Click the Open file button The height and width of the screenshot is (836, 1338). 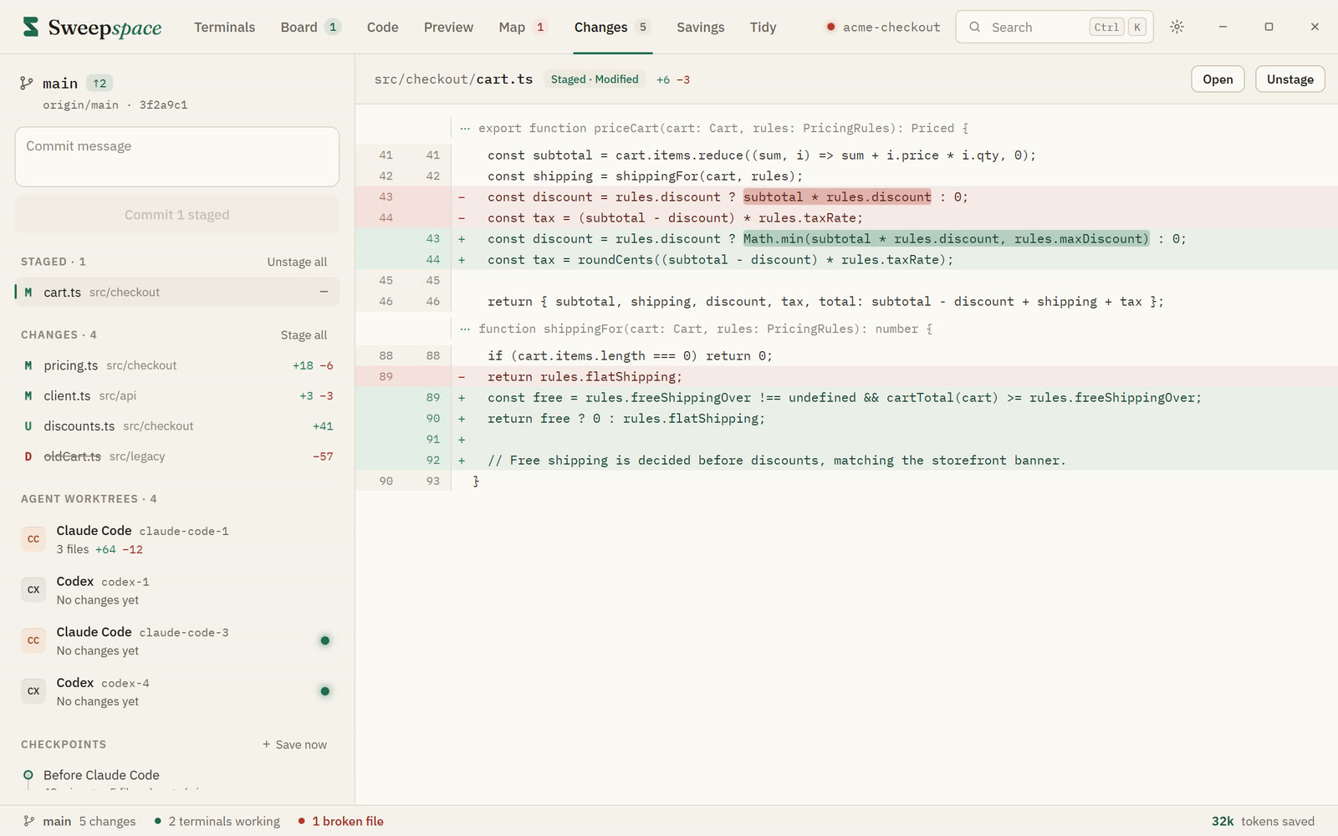point(1218,79)
